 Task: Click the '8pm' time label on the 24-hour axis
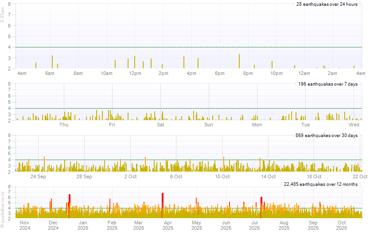coord(248,73)
